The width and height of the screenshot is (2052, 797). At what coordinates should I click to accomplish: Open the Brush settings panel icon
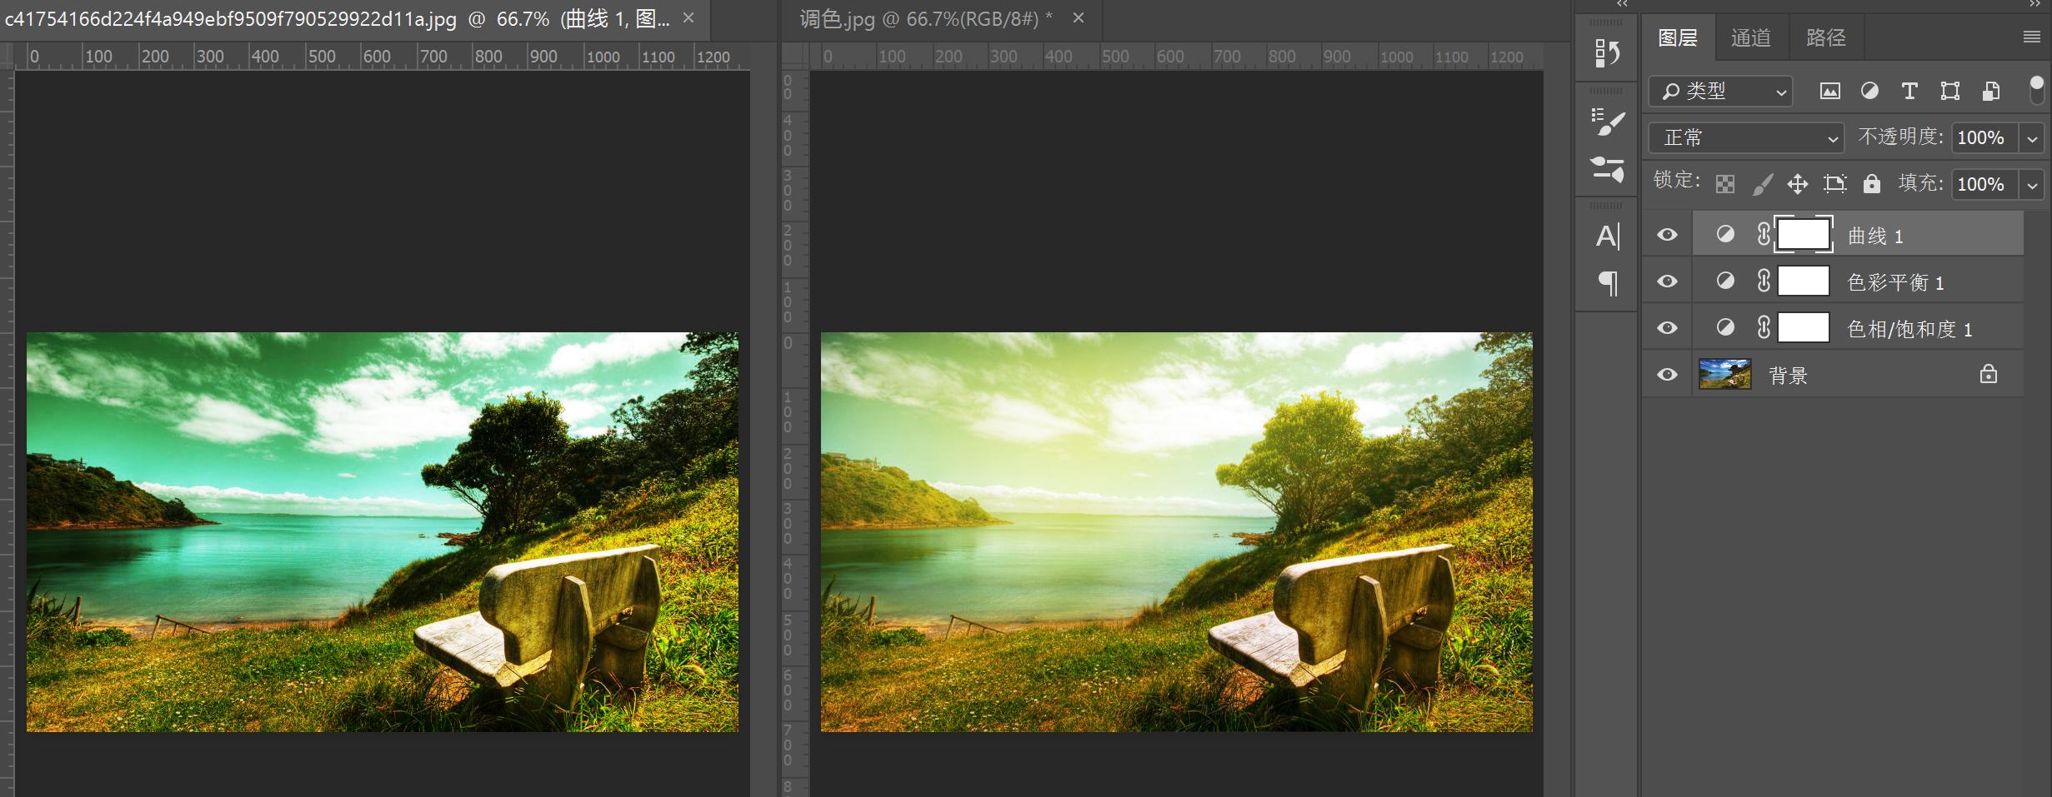[x=1607, y=122]
